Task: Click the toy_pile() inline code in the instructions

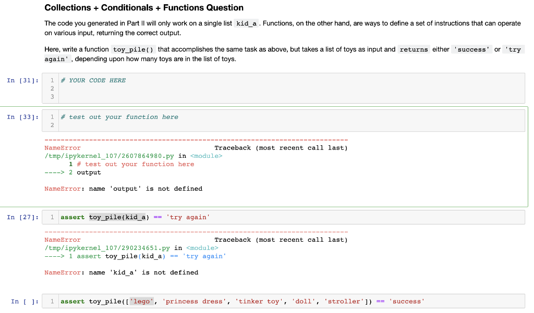Action: (x=132, y=49)
